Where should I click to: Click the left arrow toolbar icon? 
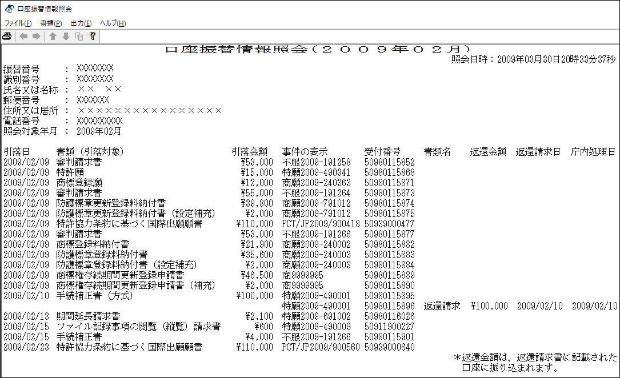[x=23, y=37]
